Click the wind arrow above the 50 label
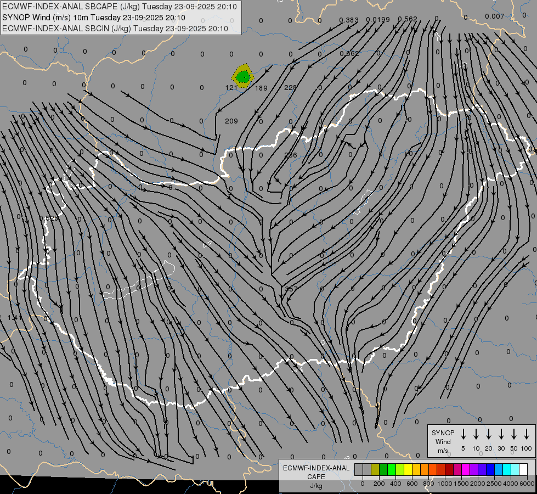The width and height of the screenshot is (537, 494). coord(514,434)
